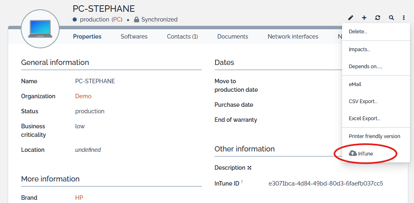Switch to the Softwares tab
Screen dimensions: 414x203
tap(134, 37)
